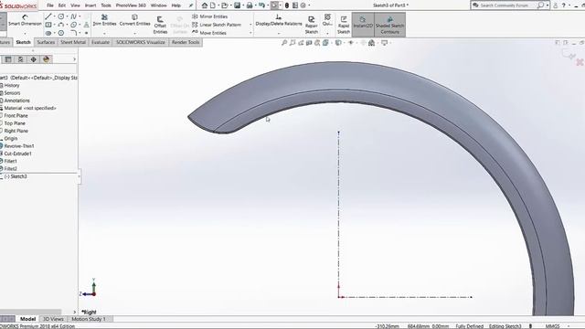Expand the Trim Entities dropdown arrow
Image resolution: width=585 pixels, height=329 pixels.
click(x=104, y=33)
